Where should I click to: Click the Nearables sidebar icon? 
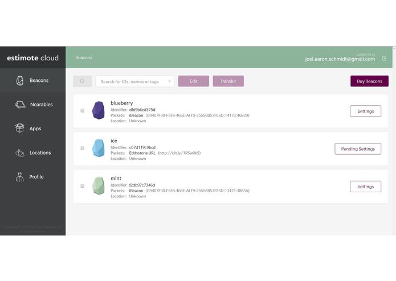coord(20,104)
